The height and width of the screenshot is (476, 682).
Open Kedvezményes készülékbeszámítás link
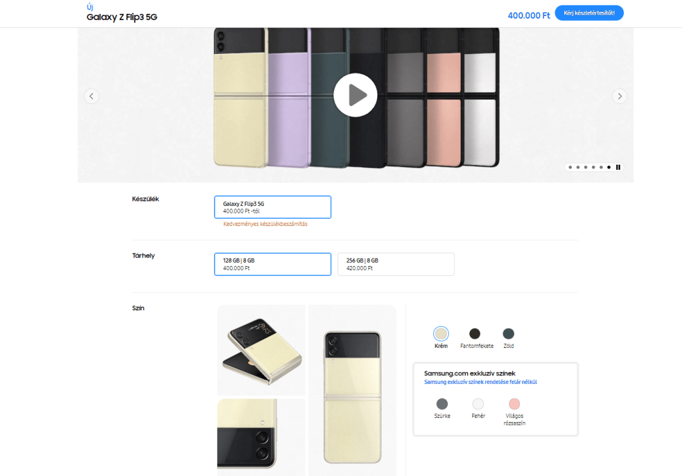(265, 225)
